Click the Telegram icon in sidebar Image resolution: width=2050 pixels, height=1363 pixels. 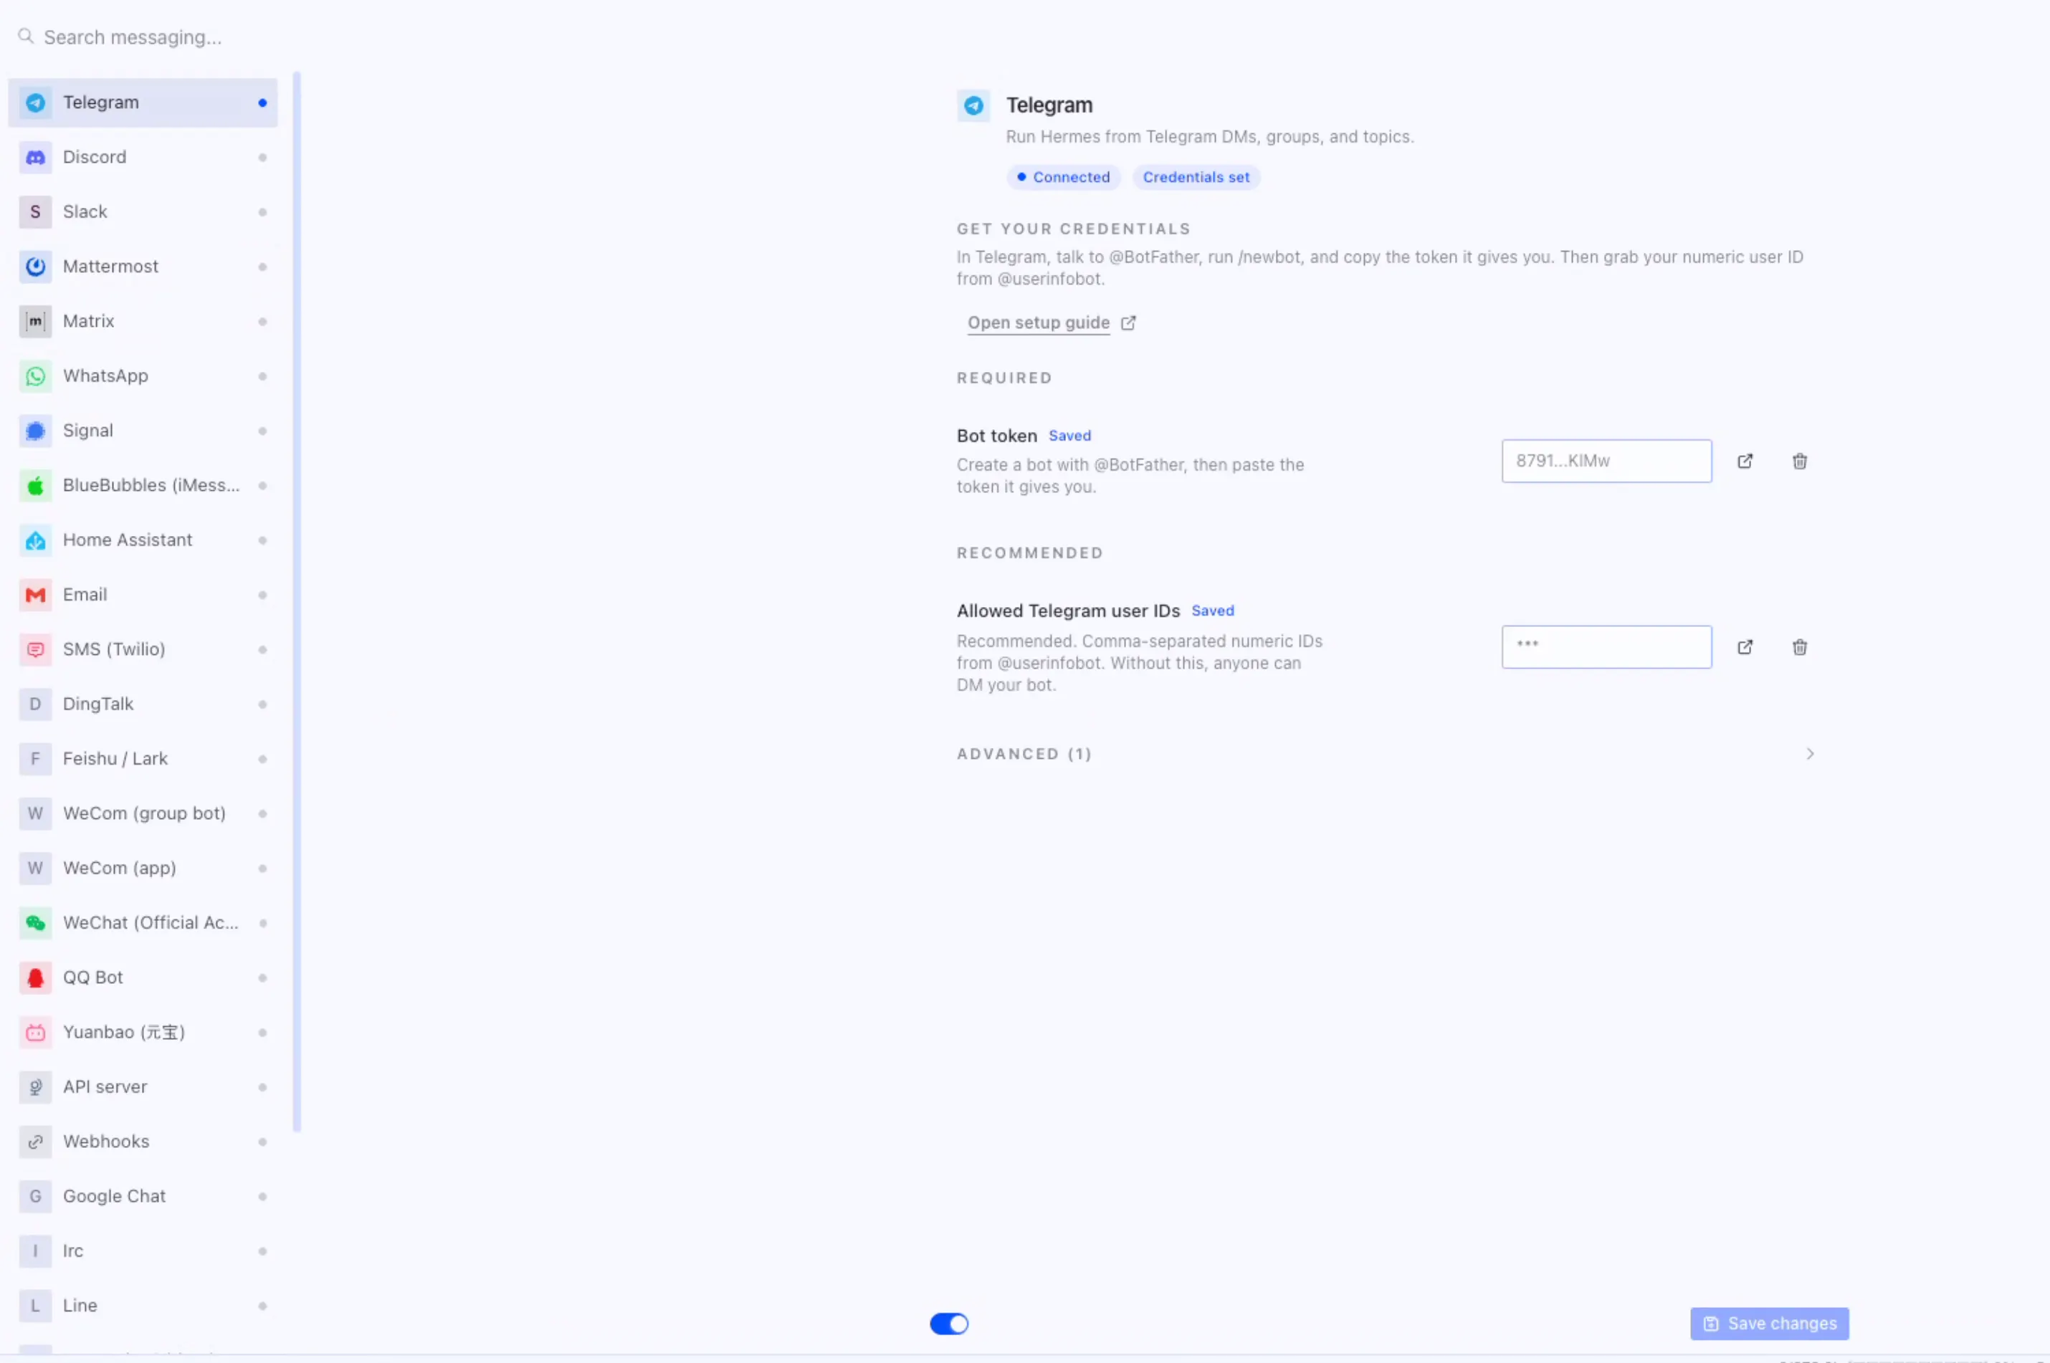(x=36, y=102)
